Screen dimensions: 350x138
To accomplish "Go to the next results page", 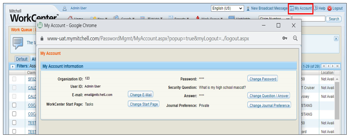I will point(333,66).
